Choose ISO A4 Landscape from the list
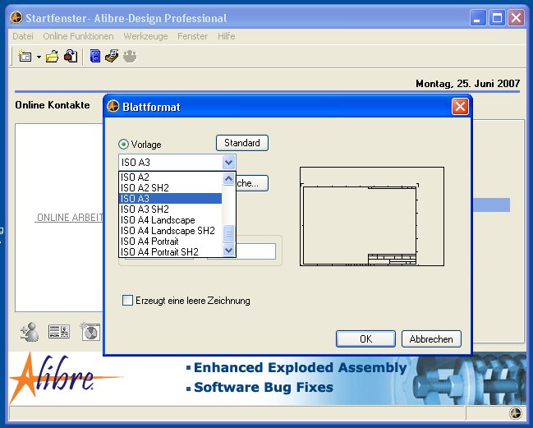 pos(170,220)
